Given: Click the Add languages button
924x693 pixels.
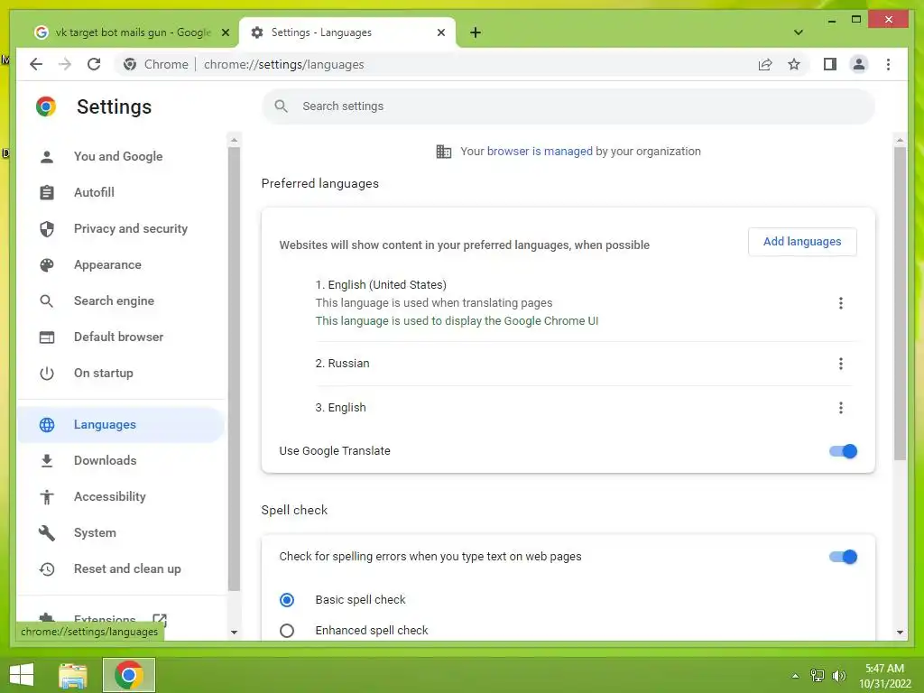Looking at the screenshot, I should [802, 242].
